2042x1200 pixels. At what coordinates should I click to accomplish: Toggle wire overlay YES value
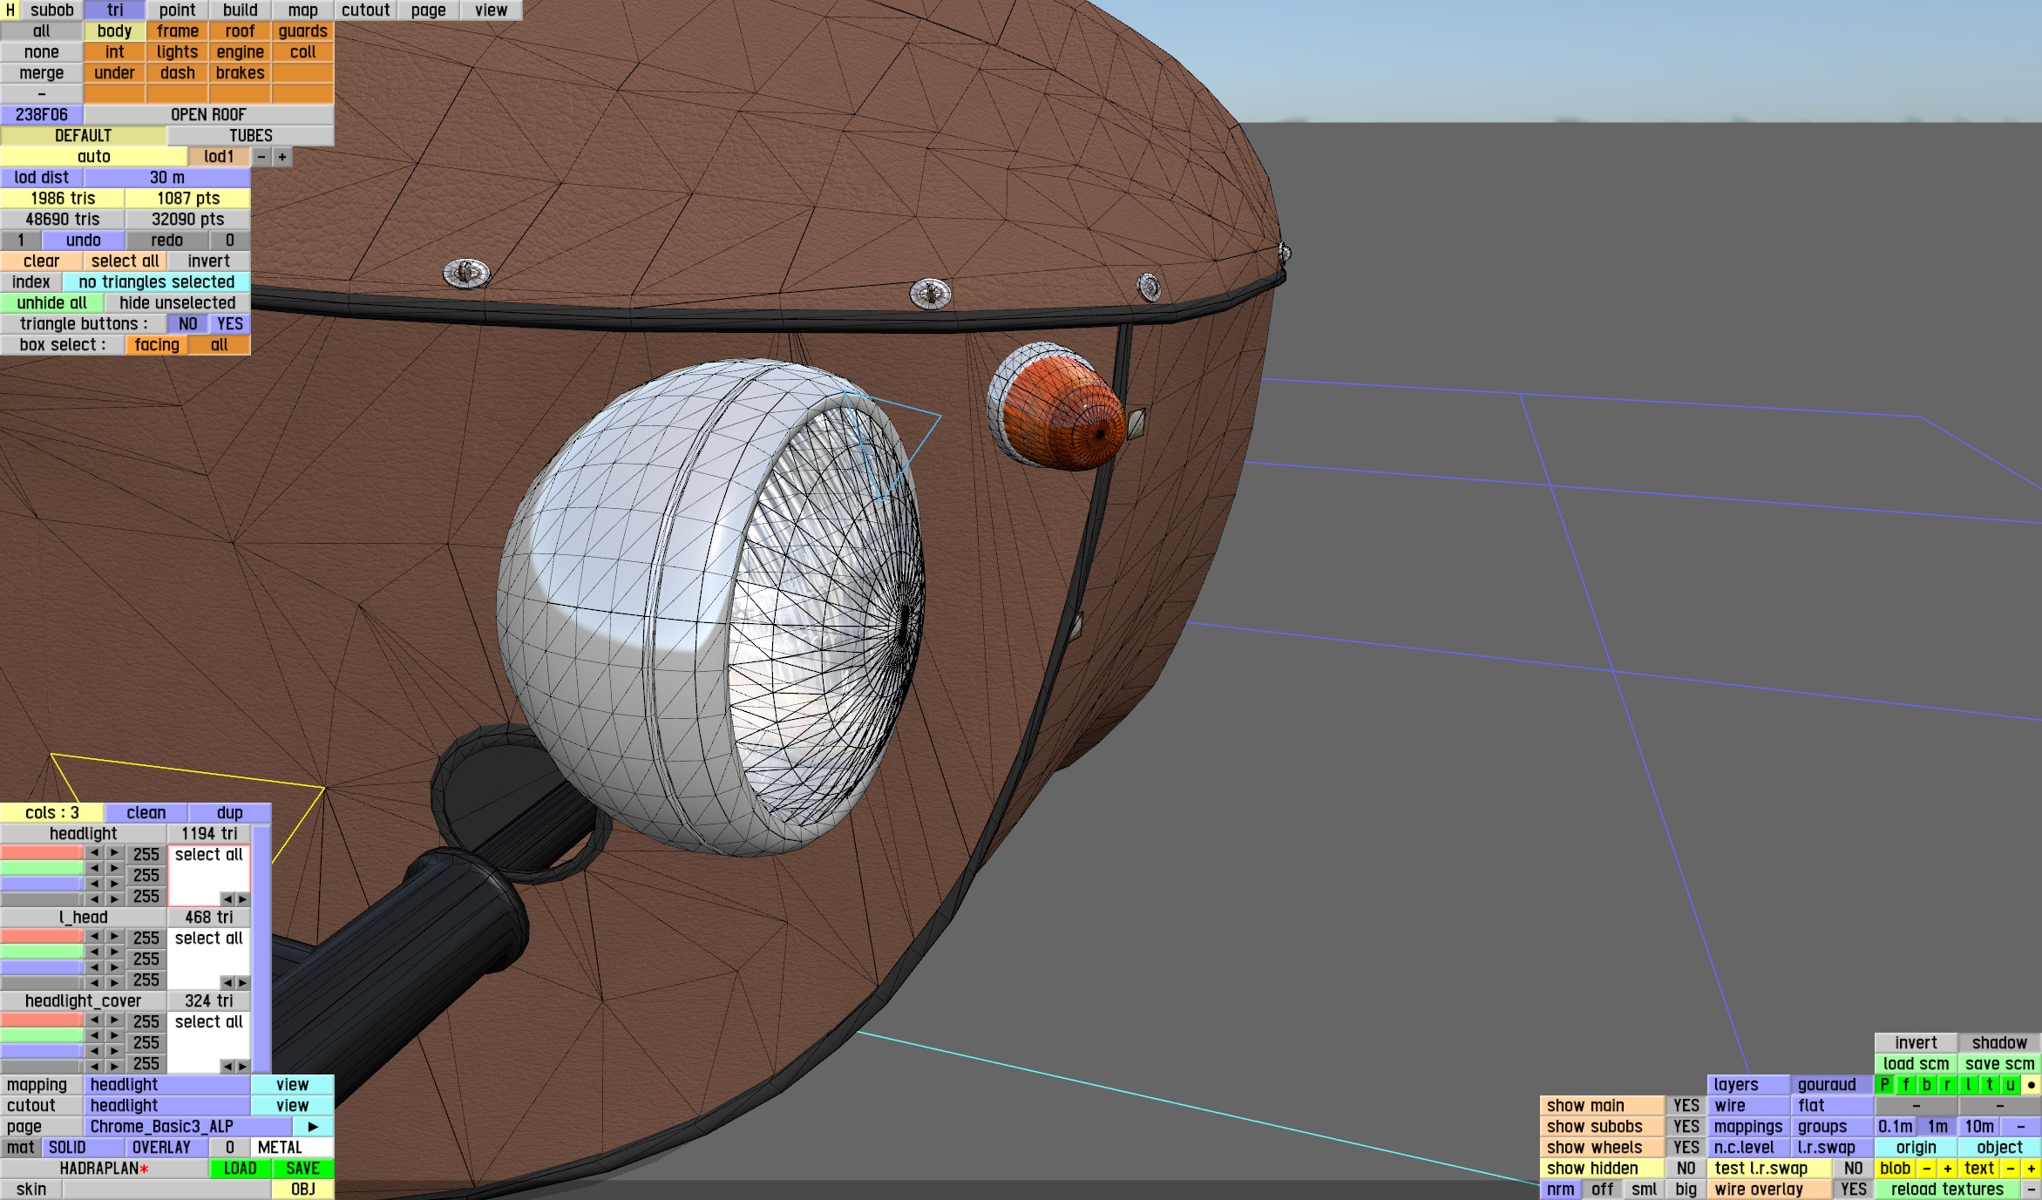[1853, 1190]
